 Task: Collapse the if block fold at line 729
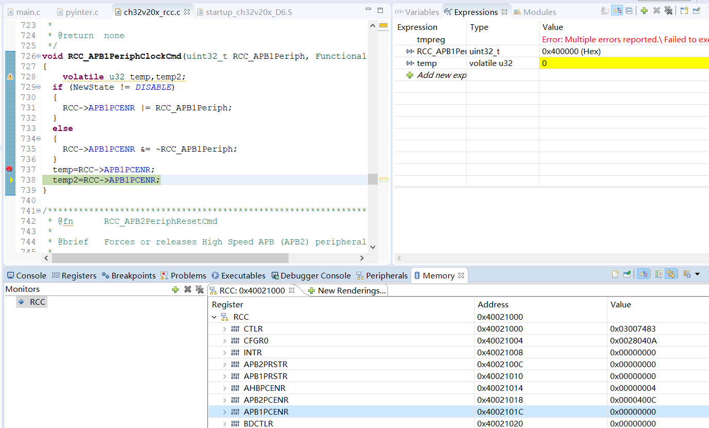click(x=39, y=87)
